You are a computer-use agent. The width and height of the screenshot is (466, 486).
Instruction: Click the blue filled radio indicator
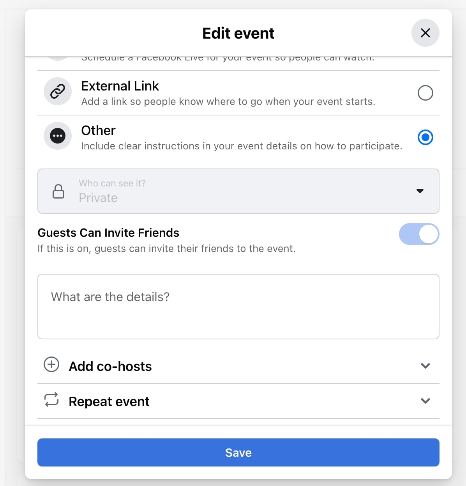click(x=425, y=137)
